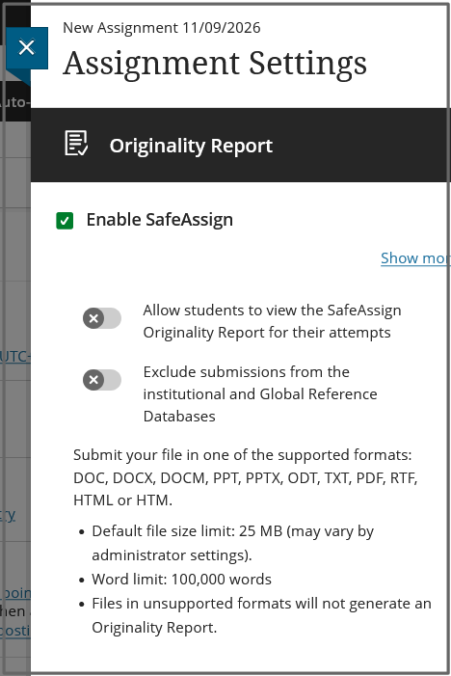The image size is (451, 676).
Task: Click the Default file size limit bullet text
Action: coord(233,543)
